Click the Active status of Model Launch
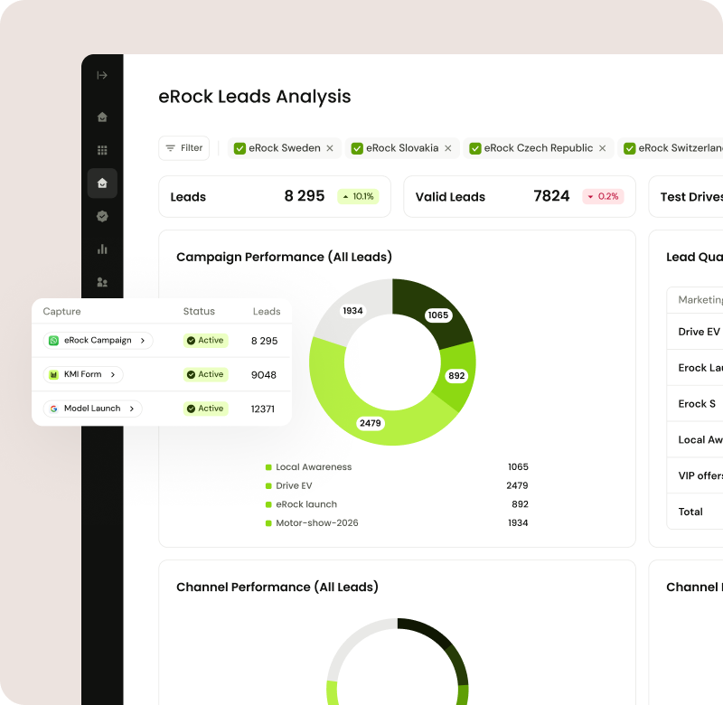 point(206,409)
